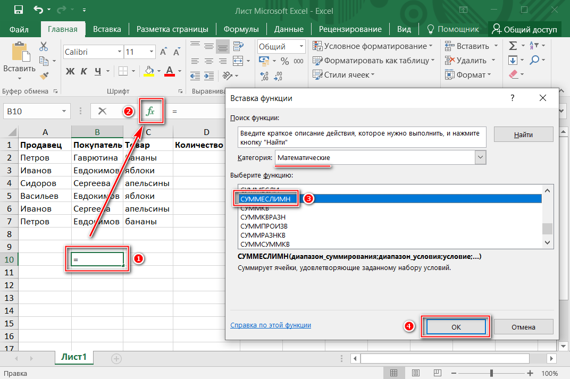Align text to the bottom of cell
Viewport: 570px width, 379px height.
click(222, 46)
